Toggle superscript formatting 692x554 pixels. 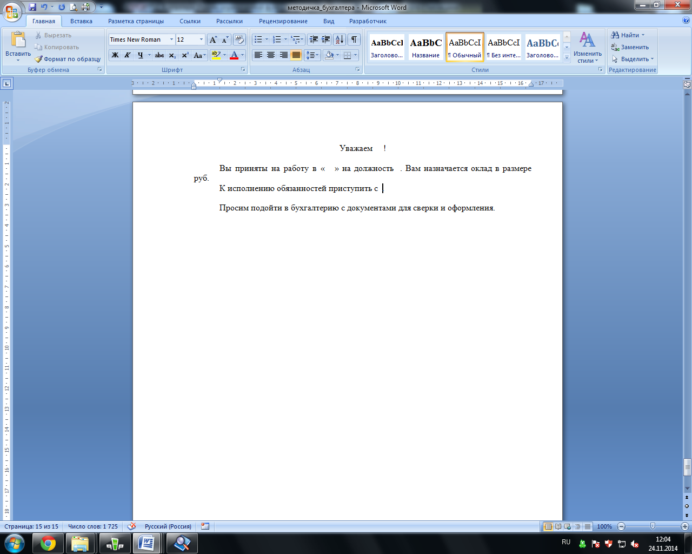coord(185,55)
